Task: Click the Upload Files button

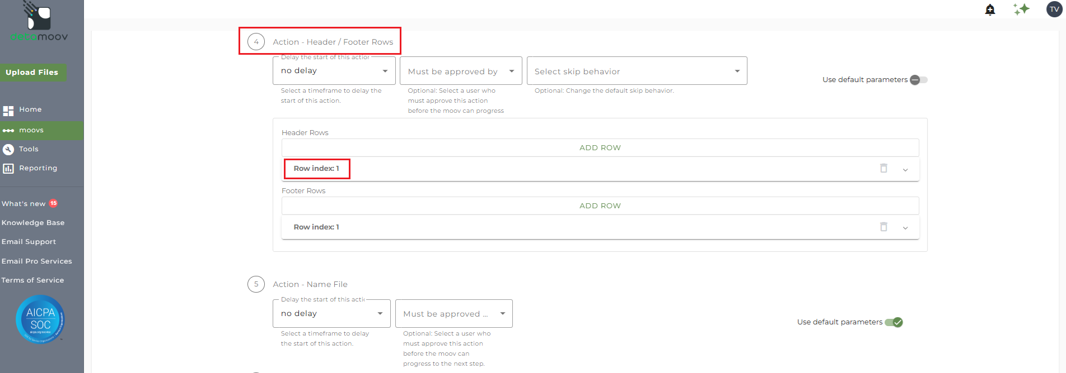Action: click(x=32, y=73)
